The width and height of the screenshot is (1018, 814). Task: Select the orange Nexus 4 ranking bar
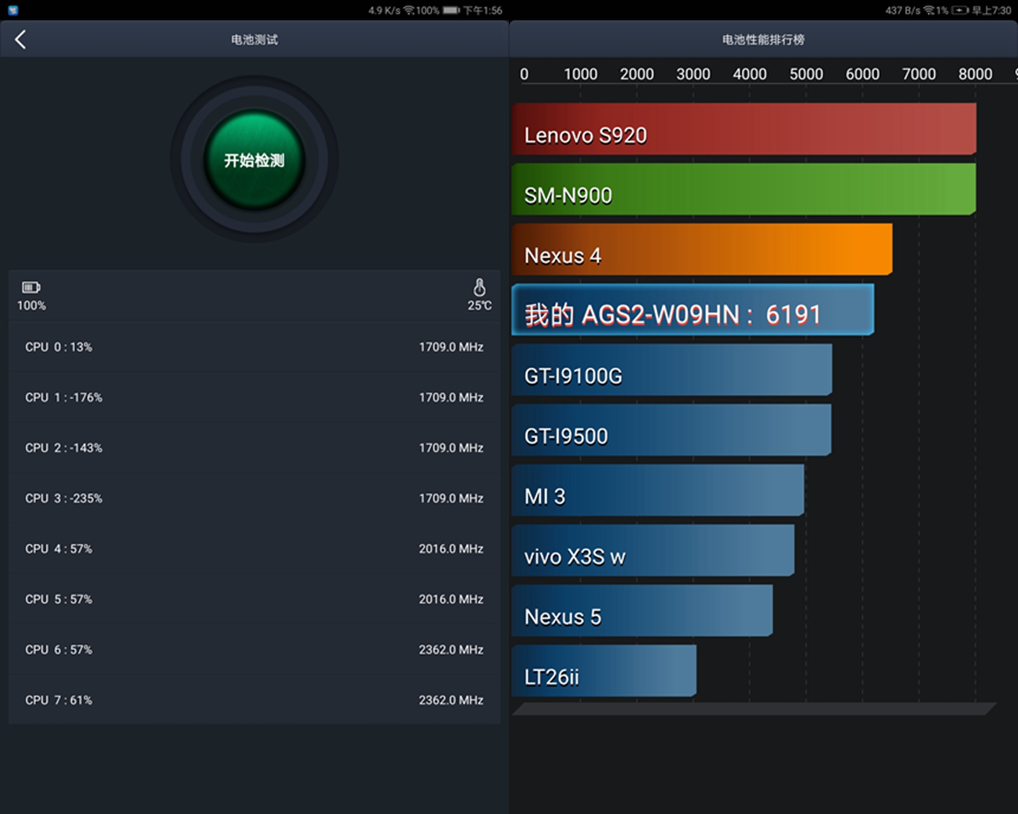click(702, 249)
